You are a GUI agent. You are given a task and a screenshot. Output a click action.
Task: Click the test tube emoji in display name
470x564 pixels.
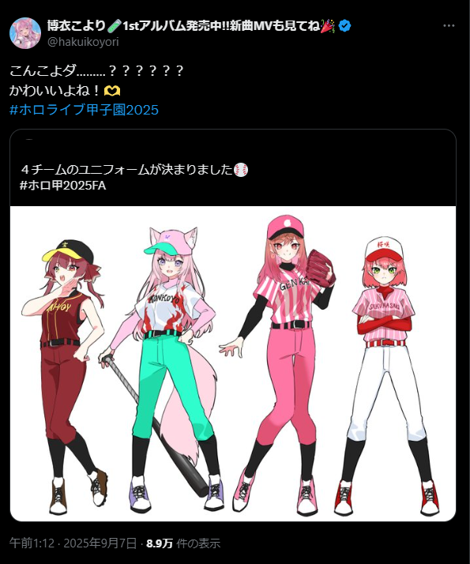tap(114, 26)
